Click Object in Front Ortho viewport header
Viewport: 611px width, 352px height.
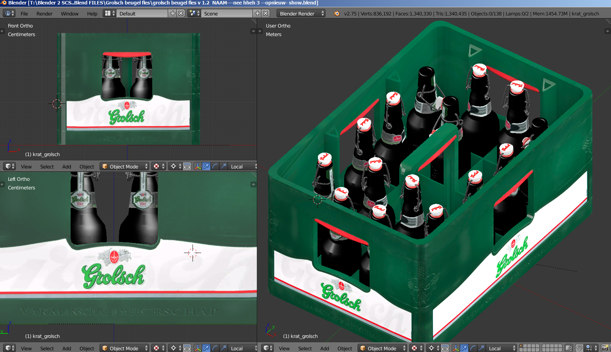coord(87,167)
